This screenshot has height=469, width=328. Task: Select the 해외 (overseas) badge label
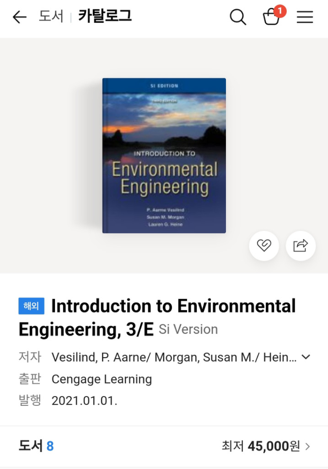(31, 306)
